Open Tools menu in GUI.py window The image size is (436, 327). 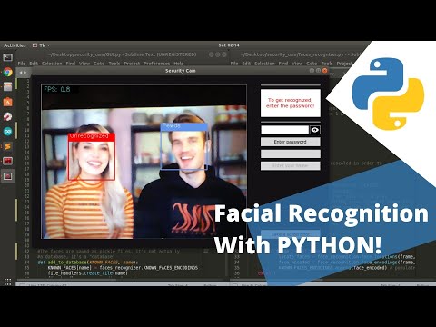pyautogui.click(x=114, y=64)
